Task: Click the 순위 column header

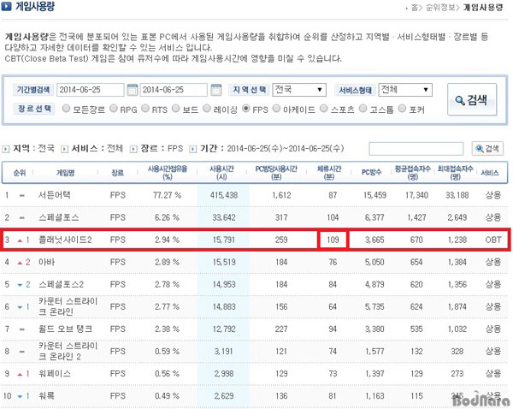Action: pyautogui.click(x=20, y=173)
